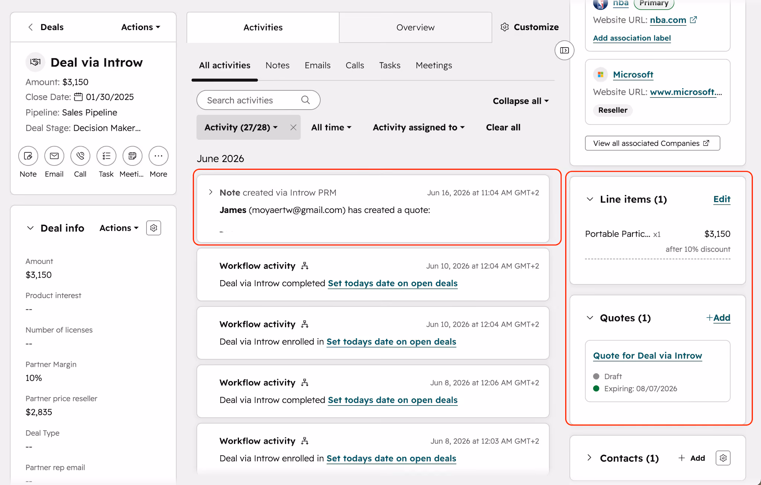Click the Email icon button
Screen dimensions: 761x485
(54, 156)
